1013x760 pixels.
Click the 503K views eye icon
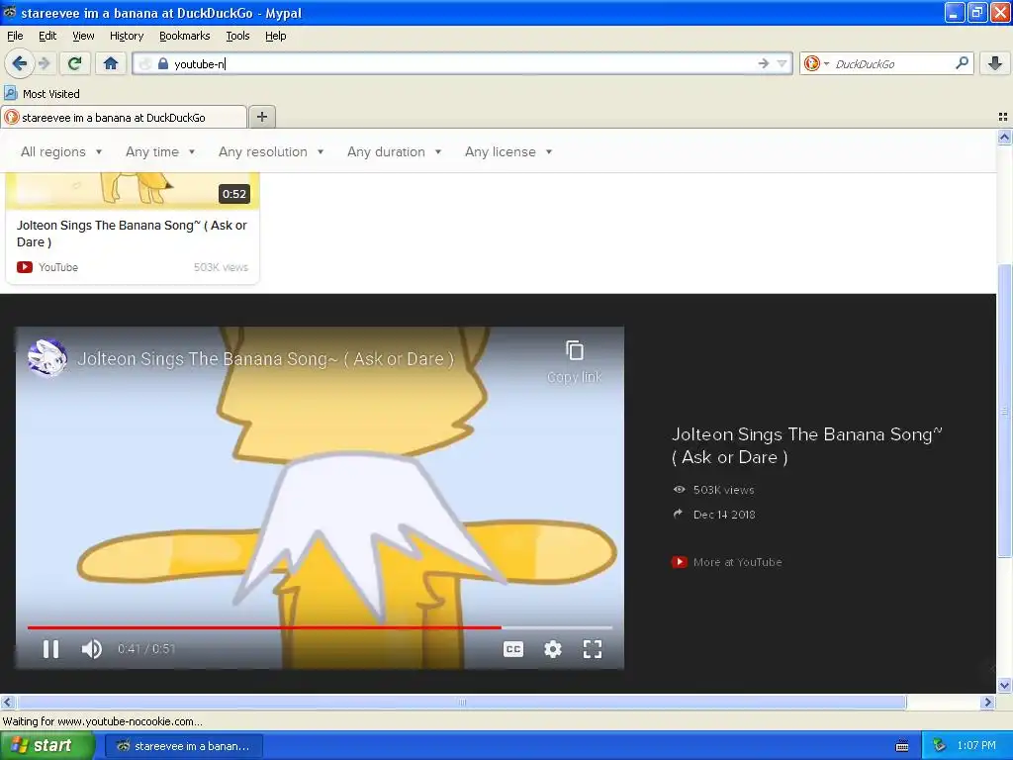(679, 489)
